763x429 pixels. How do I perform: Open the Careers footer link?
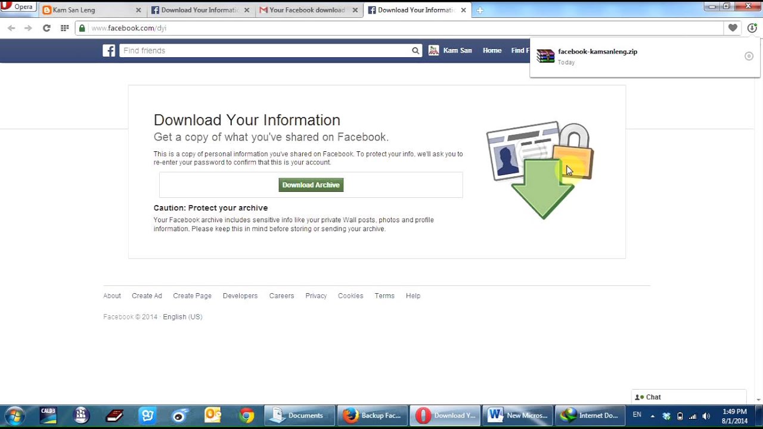(x=281, y=296)
